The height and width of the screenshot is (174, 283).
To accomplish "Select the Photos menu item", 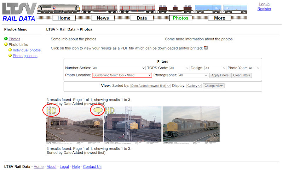I will pos(181,18).
